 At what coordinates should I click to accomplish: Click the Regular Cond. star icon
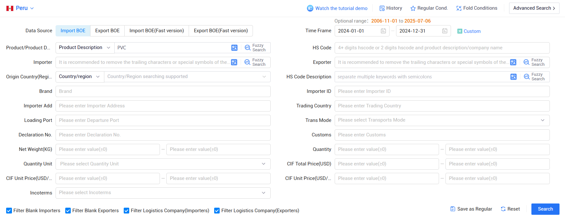pyautogui.click(x=413, y=8)
